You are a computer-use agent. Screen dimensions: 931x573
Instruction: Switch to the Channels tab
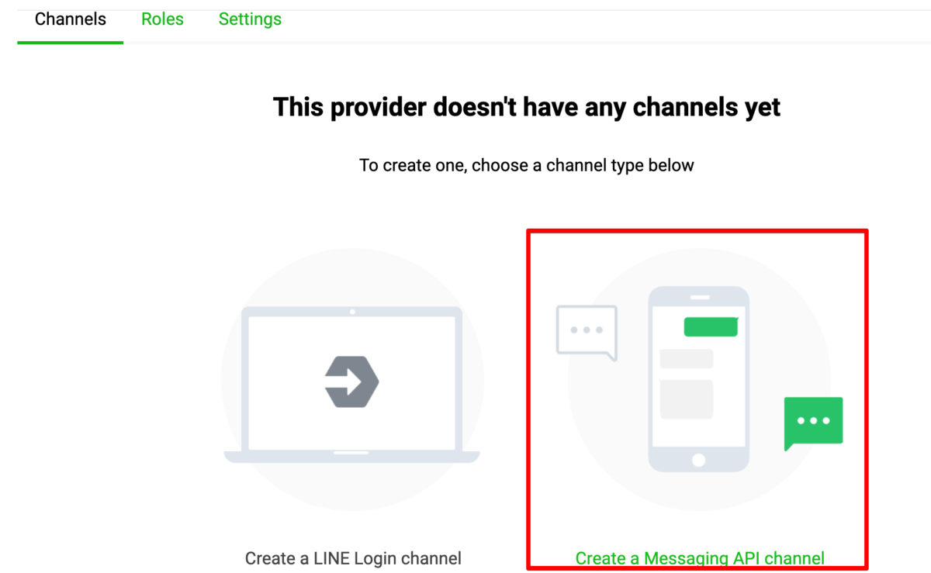pyautogui.click(x=71, y=19)
